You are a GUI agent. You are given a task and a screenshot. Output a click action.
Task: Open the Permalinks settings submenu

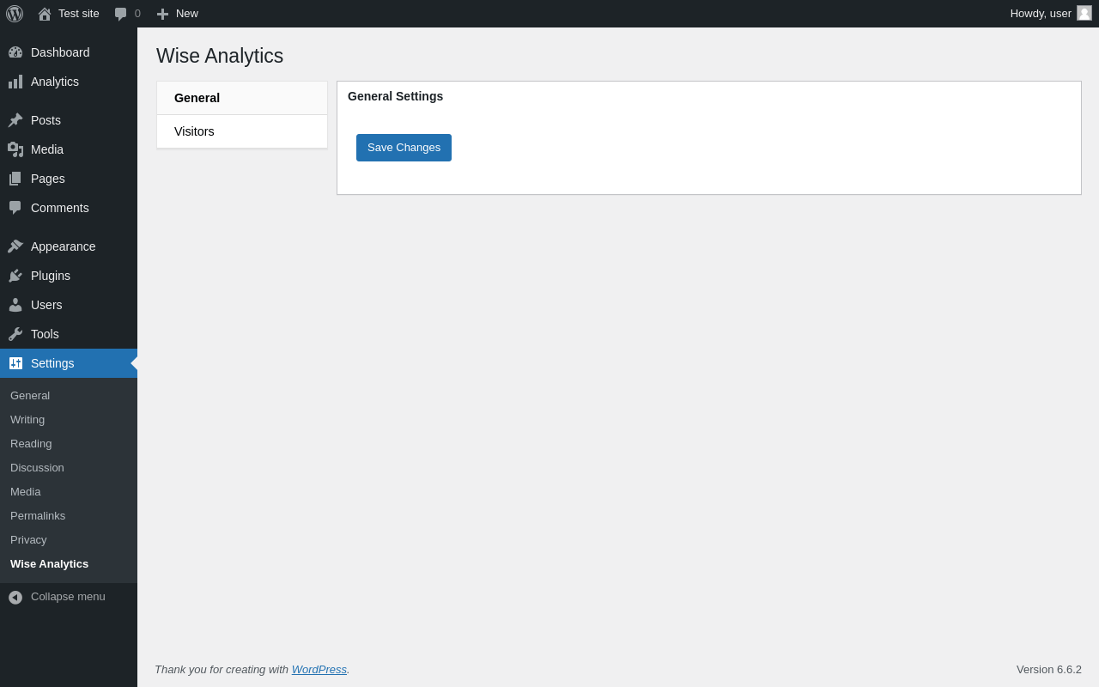pyautogui.click(x=38, y=516)
